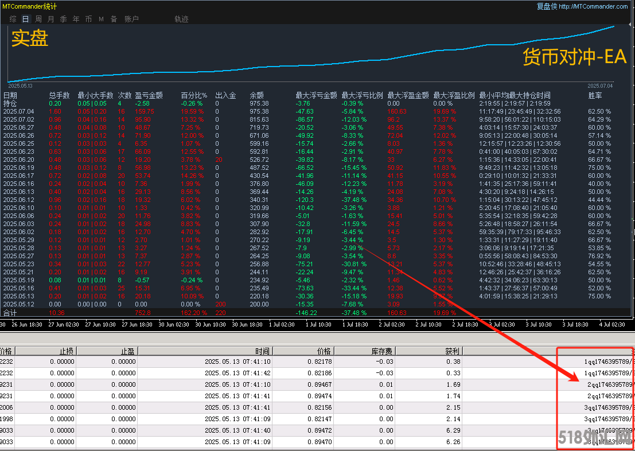The image size is (635, 451).
Task: Click the 止盈 column header in order table
Action: point(107,351)
